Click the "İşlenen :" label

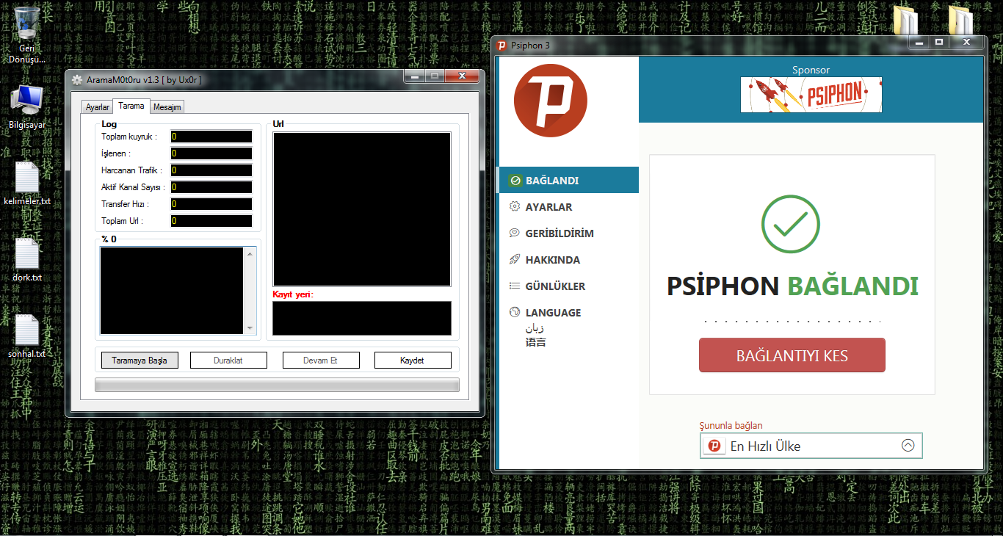click(x=116, y=153)
